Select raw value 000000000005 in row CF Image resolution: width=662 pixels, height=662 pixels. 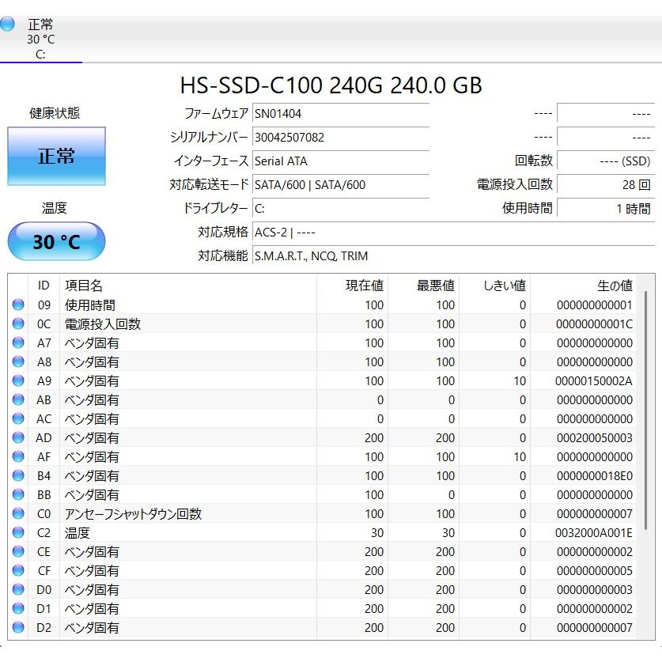click(x=595, y=571)
